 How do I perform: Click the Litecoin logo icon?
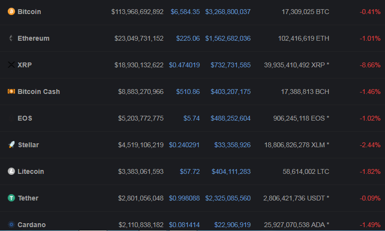[x=11, y=171]
